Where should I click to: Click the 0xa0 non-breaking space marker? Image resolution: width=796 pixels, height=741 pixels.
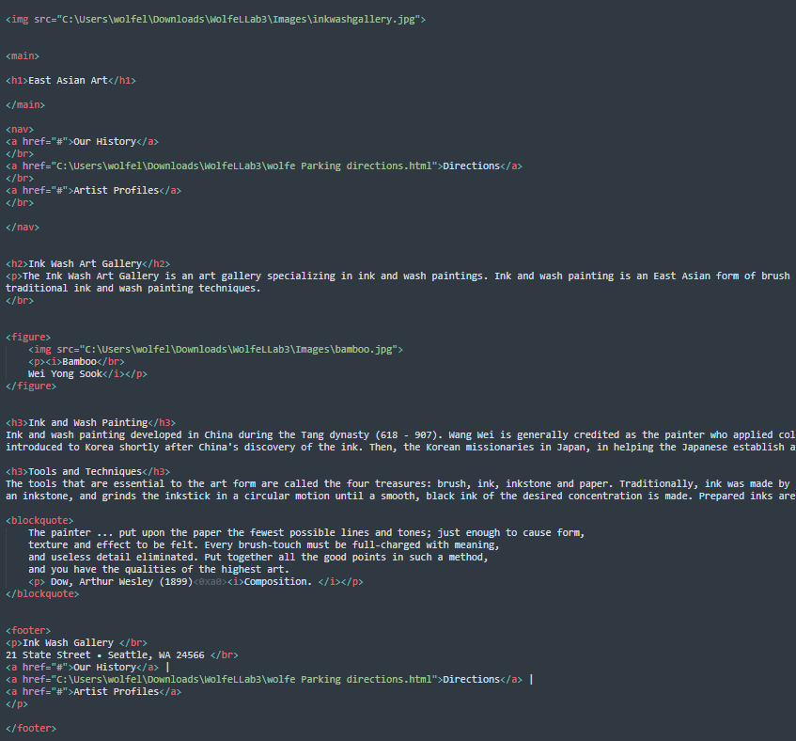[210, 581]
